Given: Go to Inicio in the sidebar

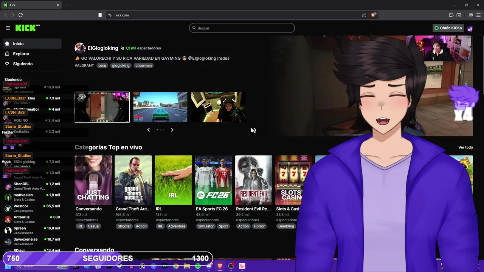Looking at the screenshot, I should coord(32,43).
